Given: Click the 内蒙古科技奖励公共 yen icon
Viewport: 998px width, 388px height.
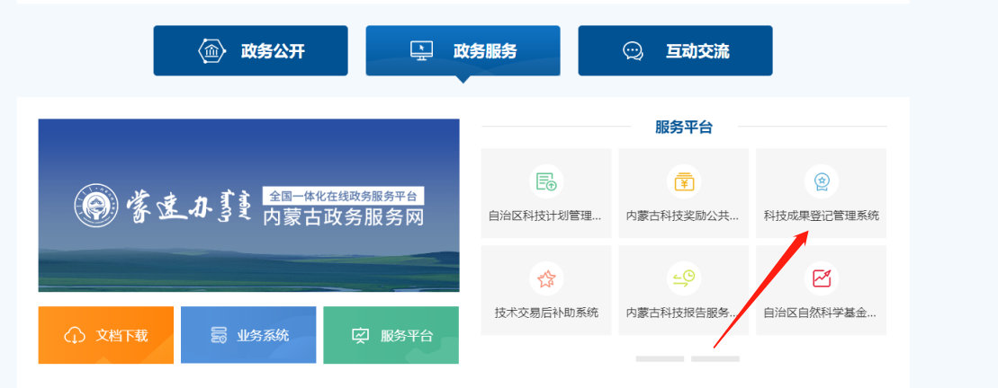Looking at the screenshot, I should pyautogui.click(x=684, y=181).
